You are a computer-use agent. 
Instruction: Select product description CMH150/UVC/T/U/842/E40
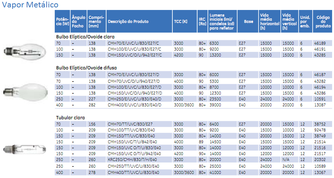pyautogui.click(x=132, y=142)
